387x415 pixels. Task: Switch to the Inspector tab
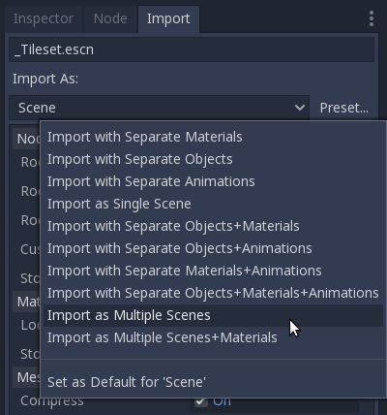pyautogui.click(x=44, y=18)
